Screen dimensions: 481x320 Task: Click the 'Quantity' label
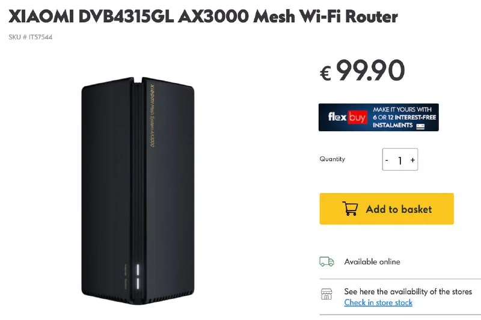point(332,159)
